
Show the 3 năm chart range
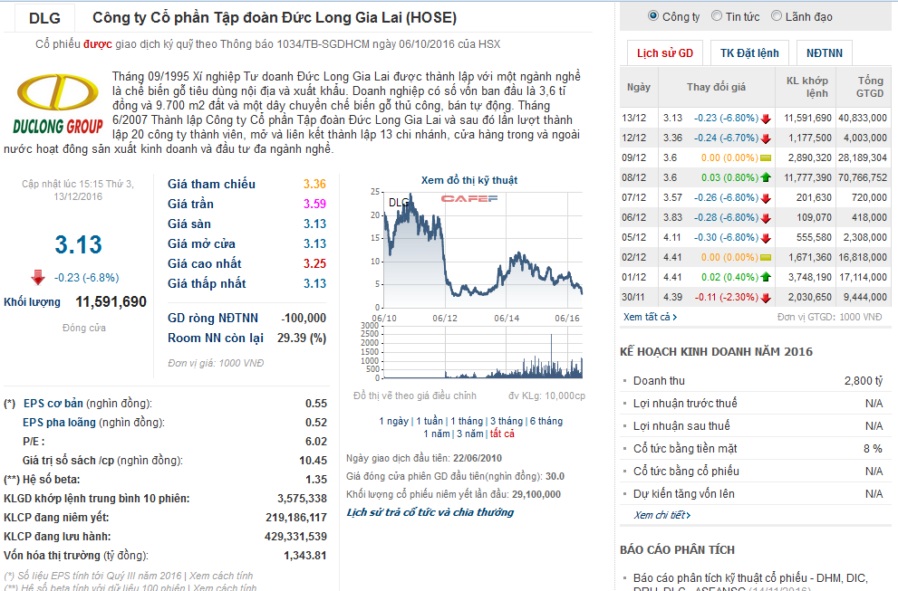click(470, 434)
